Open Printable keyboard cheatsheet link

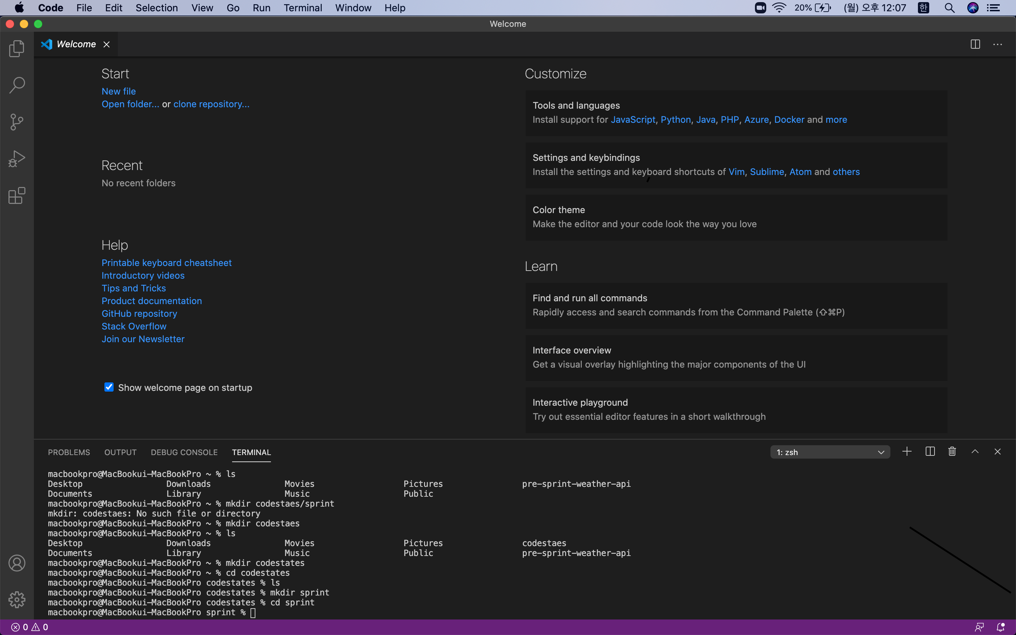tap(166, 263)
